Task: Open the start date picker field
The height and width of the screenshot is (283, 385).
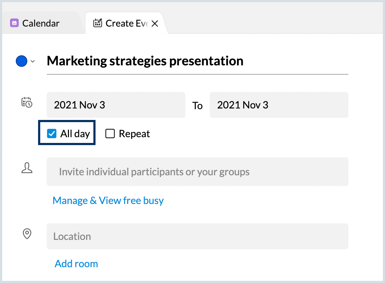Action: pos(116,105)
